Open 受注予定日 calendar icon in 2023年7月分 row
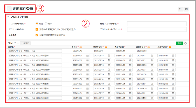This screenshot has height=108, width=196. 109,56
